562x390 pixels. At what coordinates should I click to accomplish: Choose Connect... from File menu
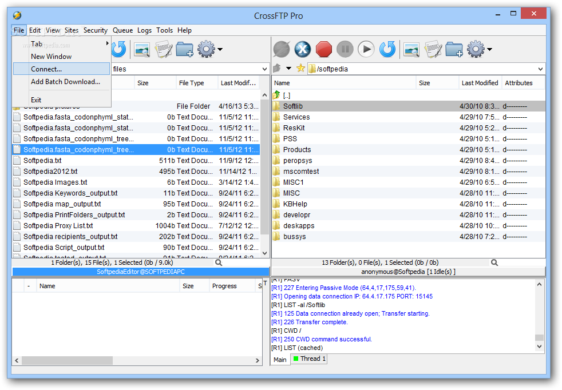(x=62, y=69)
